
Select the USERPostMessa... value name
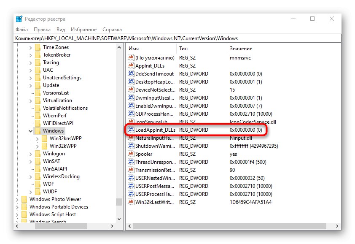[155, 186]
